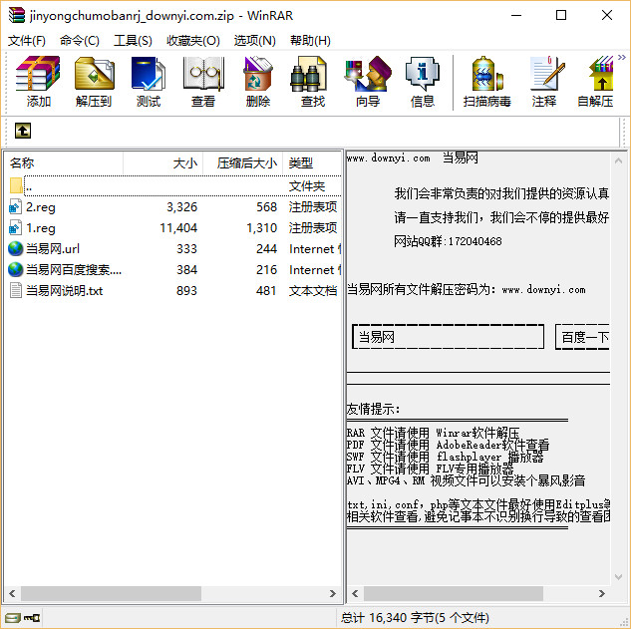Click the Add (添加) toolbar icon
Screen dimensions: 631x629
(38, 73)
